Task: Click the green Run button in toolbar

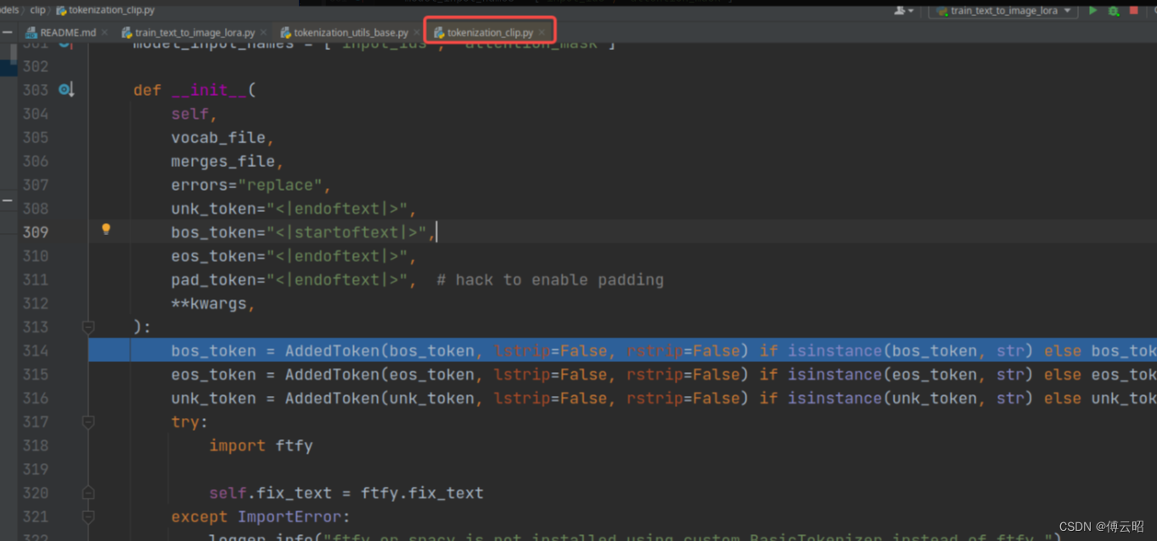Action: [1092, 11]
